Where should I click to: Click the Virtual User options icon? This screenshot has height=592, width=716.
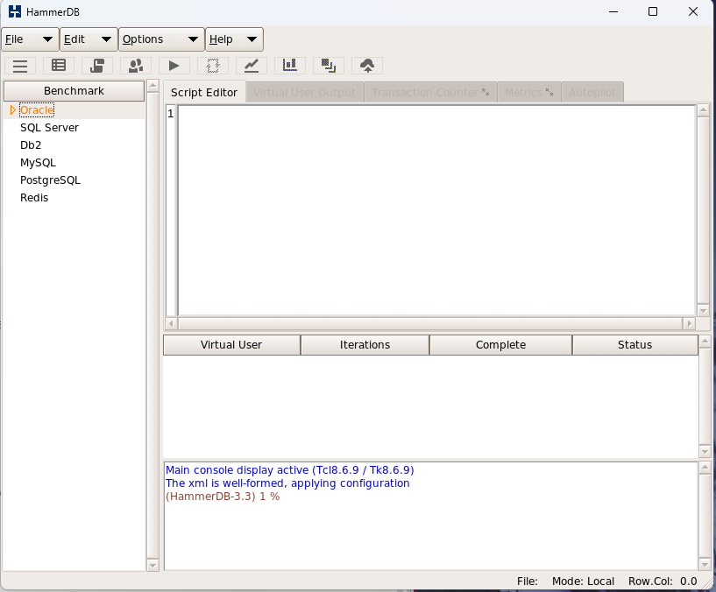pyautogui.click(x=135, y=66)
